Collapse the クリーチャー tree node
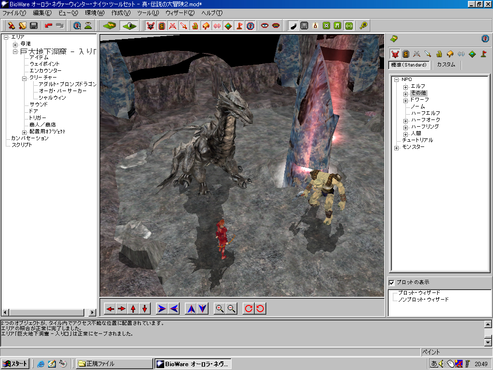 click(24, 78)
